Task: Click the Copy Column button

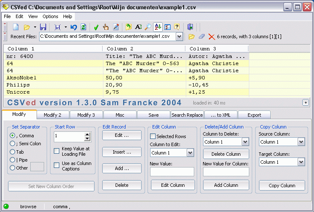Action: pyautogui.click(x=282, y=185)
